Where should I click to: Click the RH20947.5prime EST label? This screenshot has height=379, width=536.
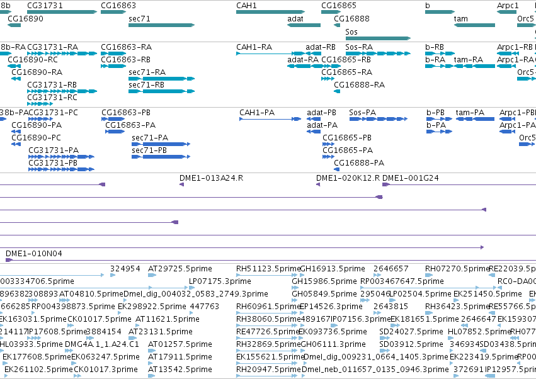click(x=269, y=370)
